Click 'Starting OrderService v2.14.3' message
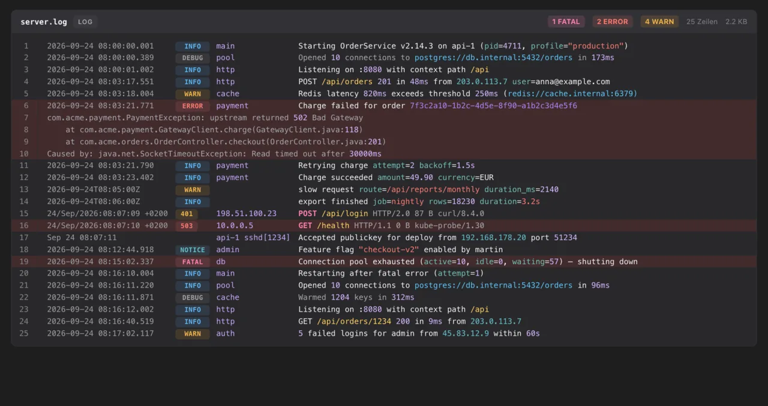 tap(463, 46)
